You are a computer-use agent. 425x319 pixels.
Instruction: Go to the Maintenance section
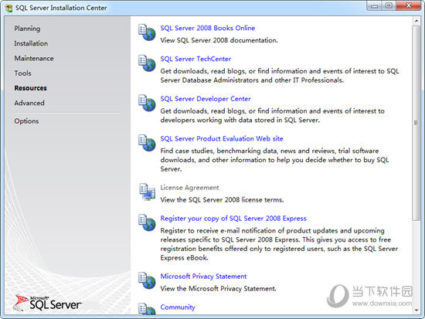click(34, 58)
